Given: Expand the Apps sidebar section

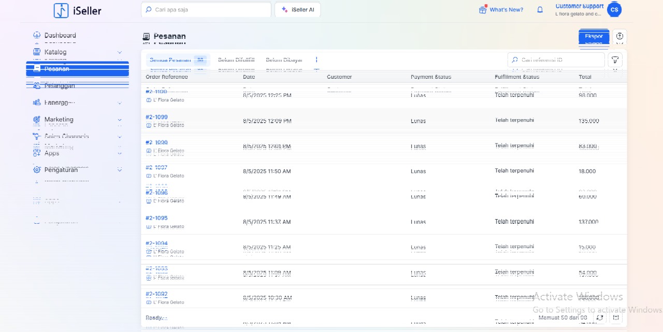Looking at the screenshot, I should pyautogui.click(x=120, y=153).
